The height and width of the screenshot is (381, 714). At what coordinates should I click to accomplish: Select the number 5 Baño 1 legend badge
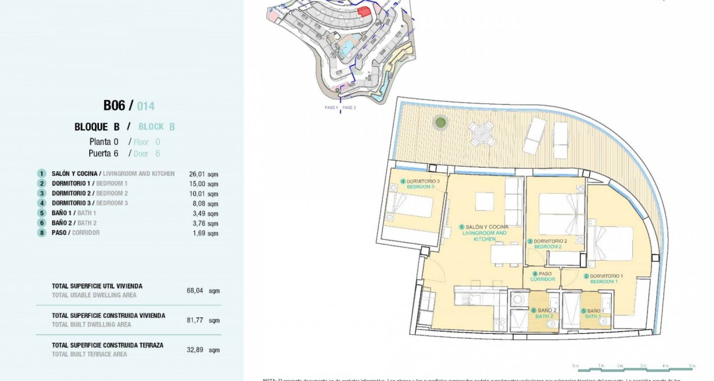tap(42, 213)
